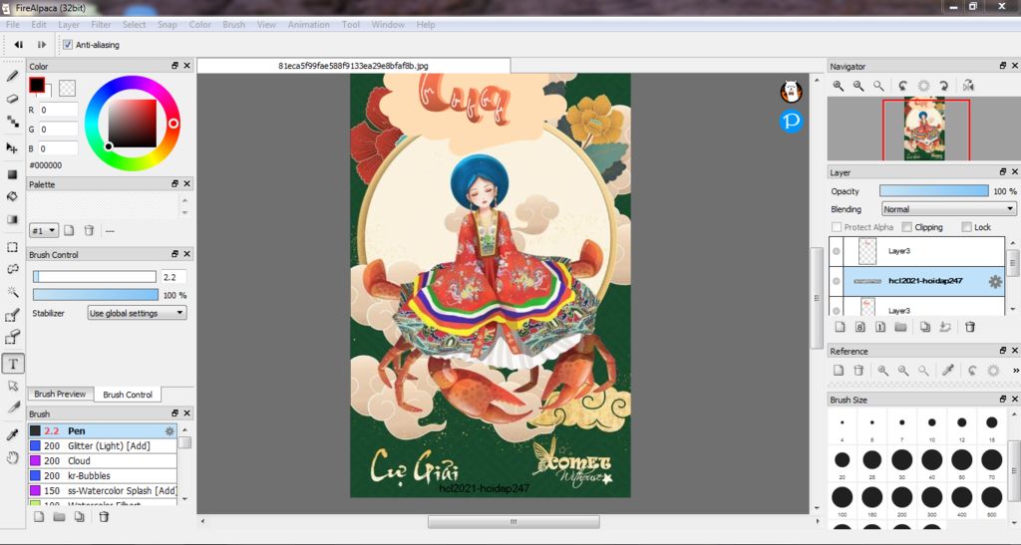Rotate canvas right in Navigator

click(x=943, y=86)
